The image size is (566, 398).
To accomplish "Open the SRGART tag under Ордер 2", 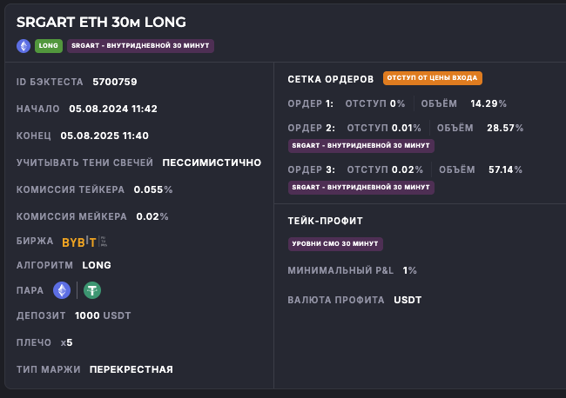I will 360,146.
